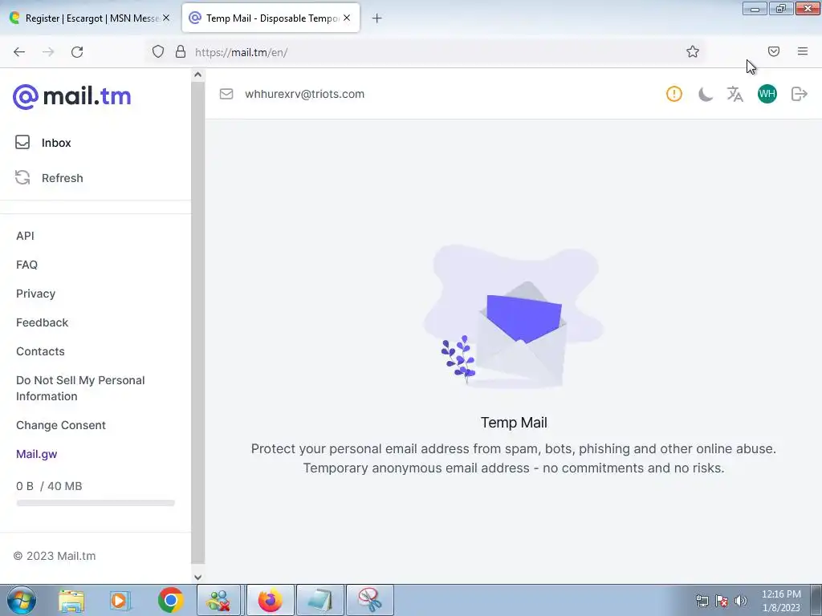Open Windows Explorer from the taskbar

pos(71,601)
